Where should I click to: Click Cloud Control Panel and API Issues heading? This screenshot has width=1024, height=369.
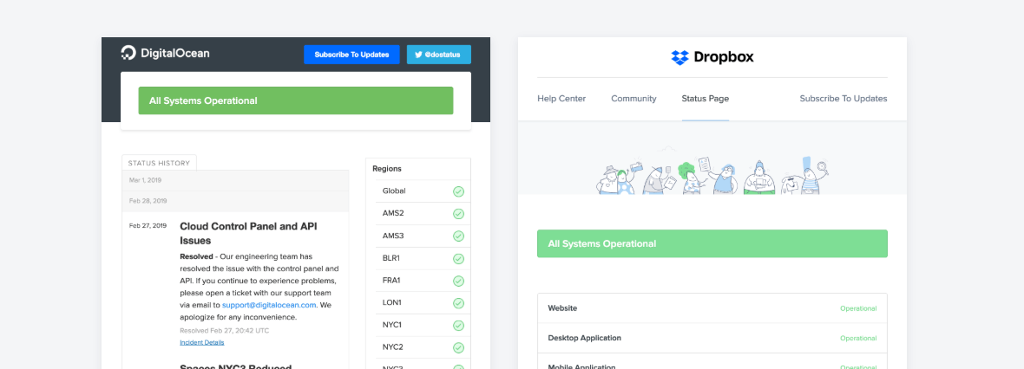pos(249,233)
